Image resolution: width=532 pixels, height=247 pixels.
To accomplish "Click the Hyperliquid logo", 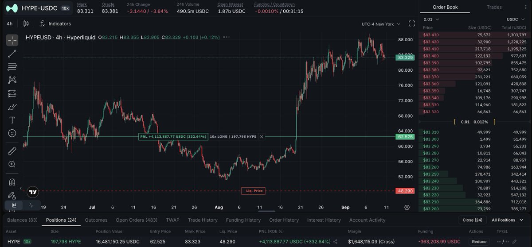I will tap(12, 8).
